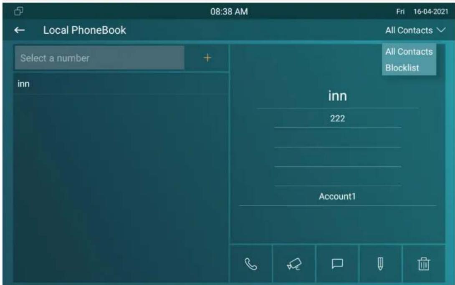Tap the inn name heading in details
Viewport: 455px width, 285px height.
[337, 96]
